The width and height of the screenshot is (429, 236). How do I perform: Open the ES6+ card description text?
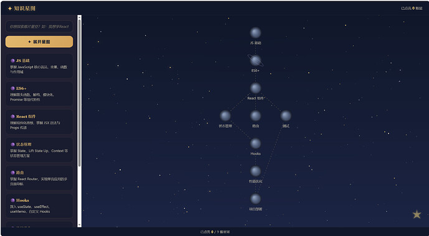pos(32,97)
